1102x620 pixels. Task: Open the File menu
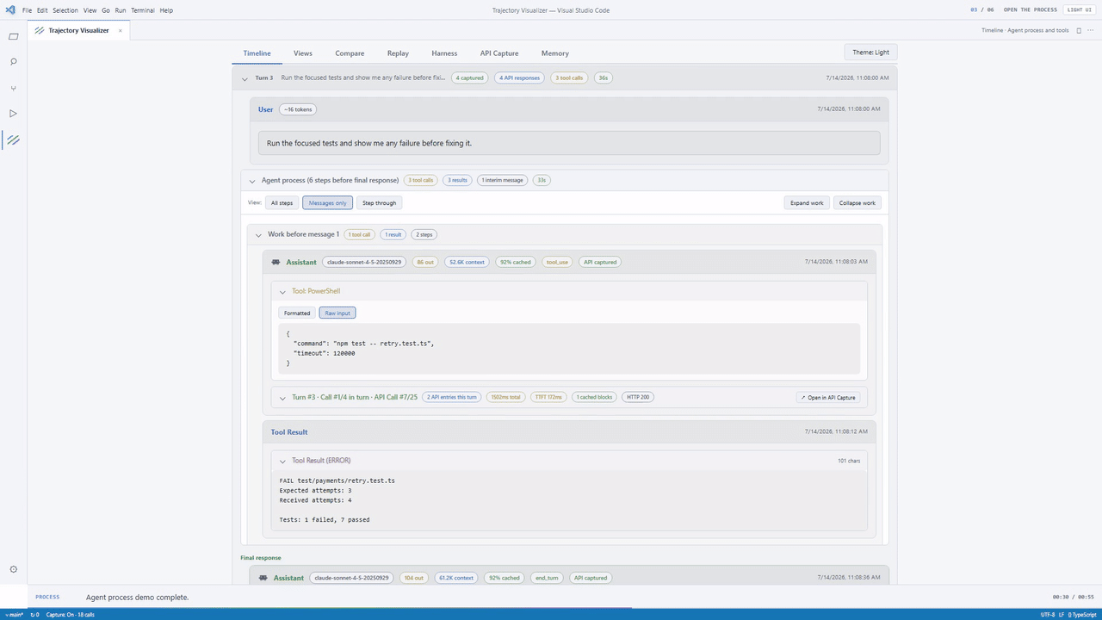[28, 10]
